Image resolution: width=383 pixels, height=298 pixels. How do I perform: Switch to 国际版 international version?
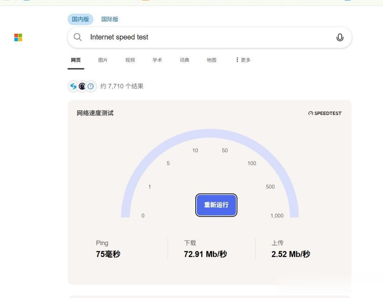click(110, 19)
